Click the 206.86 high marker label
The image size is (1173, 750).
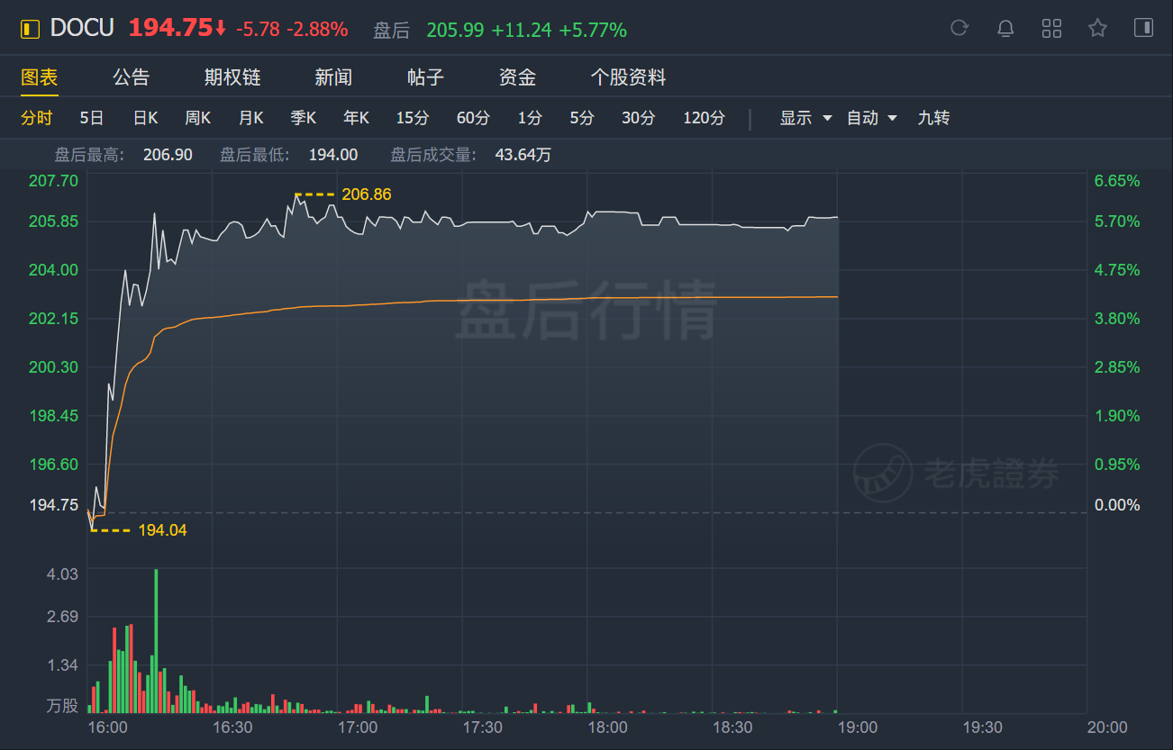[367, 194]
